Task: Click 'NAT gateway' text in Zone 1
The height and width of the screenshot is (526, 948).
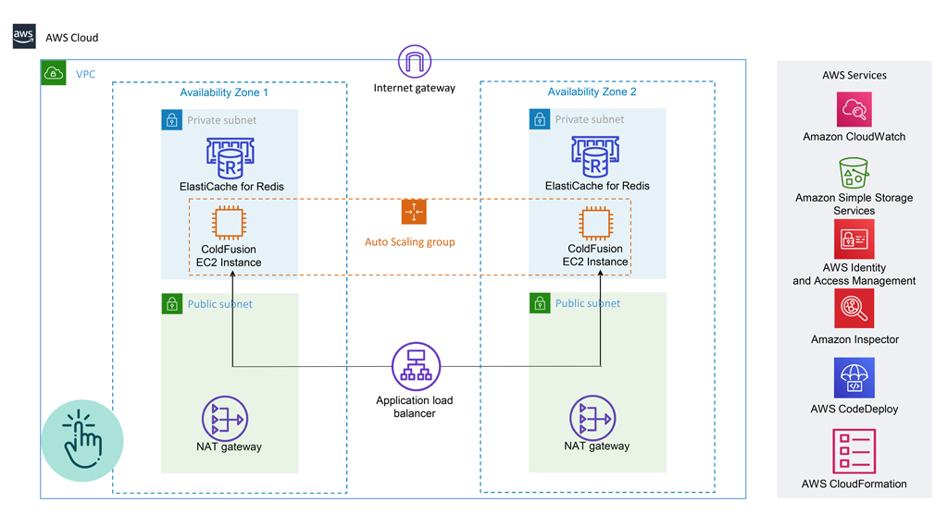Action: pyautogui.click(x=230, y=446)
